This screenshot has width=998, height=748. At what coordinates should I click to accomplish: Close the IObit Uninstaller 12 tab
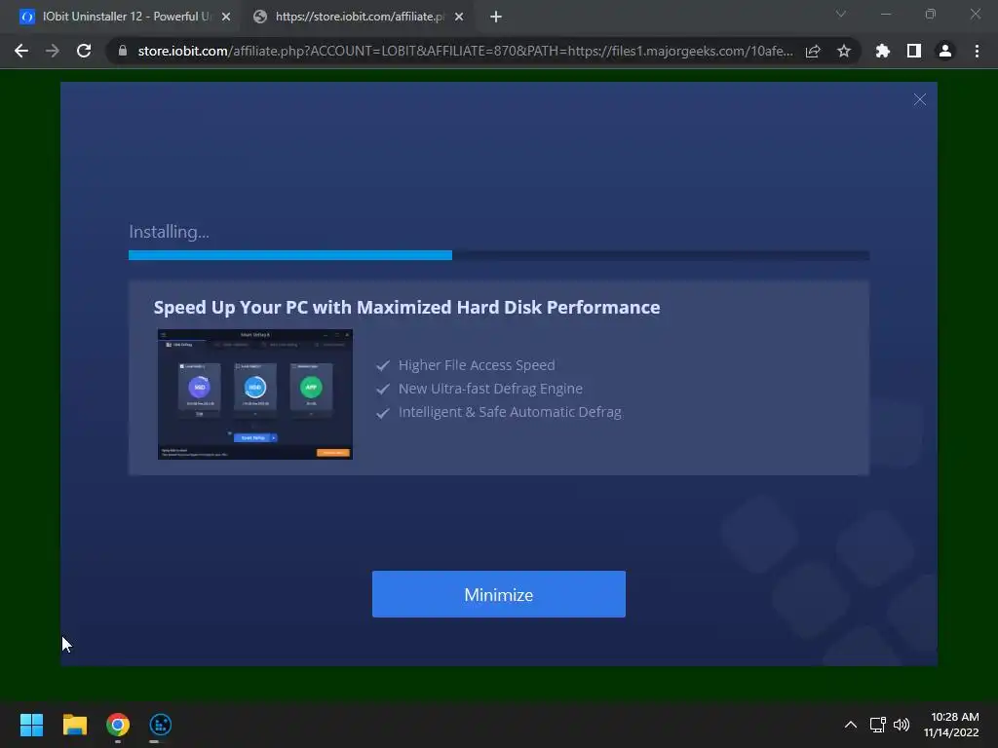226,18
